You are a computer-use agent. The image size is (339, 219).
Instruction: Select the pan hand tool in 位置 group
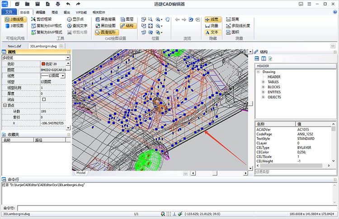[x=167, y=19]
